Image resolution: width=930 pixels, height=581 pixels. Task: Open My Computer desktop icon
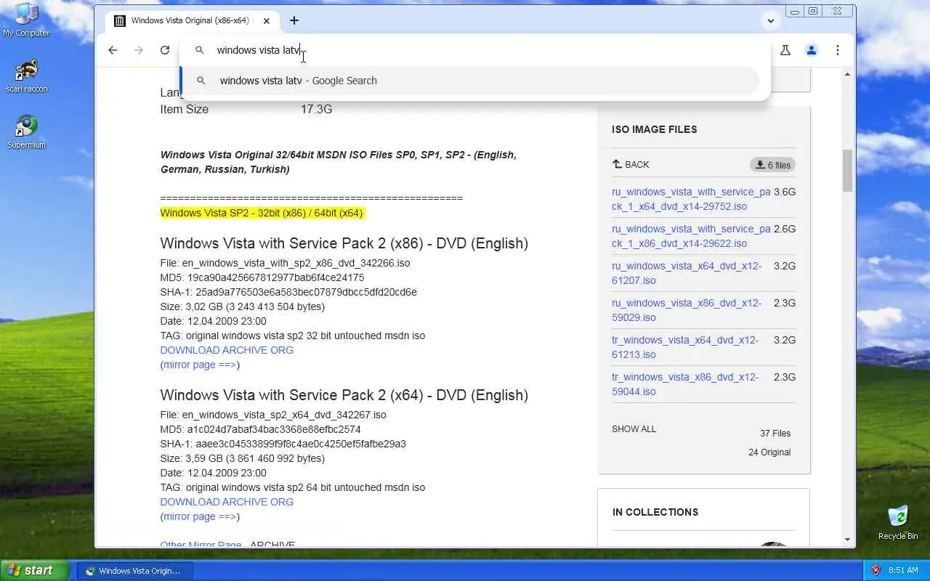pos(26,20)
